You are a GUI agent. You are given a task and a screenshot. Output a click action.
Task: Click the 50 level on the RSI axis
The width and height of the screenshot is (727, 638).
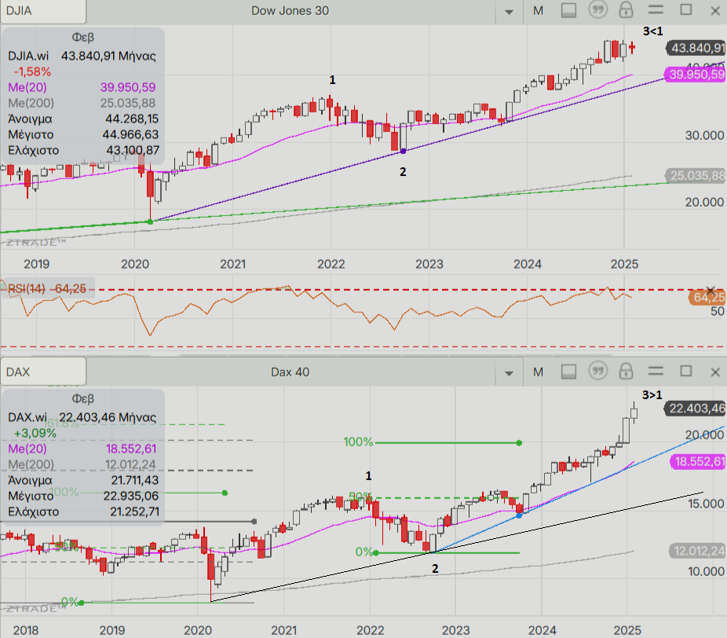pyautogui.click(x=717, y=312)
